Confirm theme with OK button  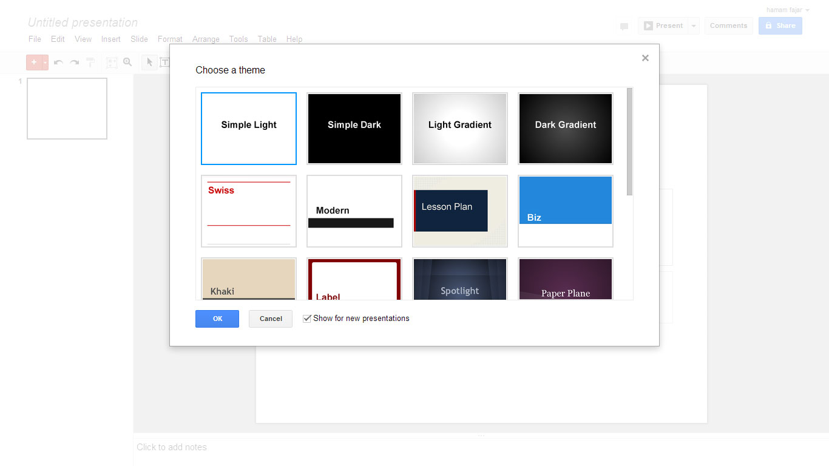pos(217,319)
